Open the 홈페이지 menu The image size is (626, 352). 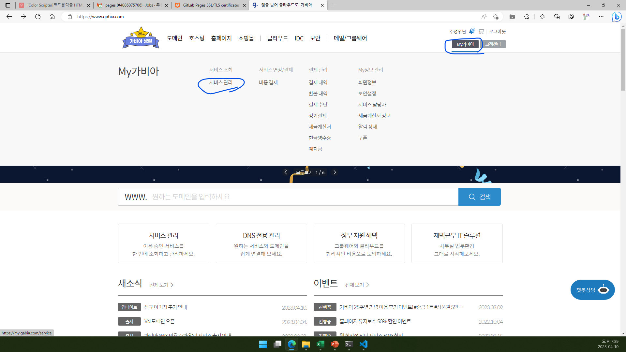[221, 38]
